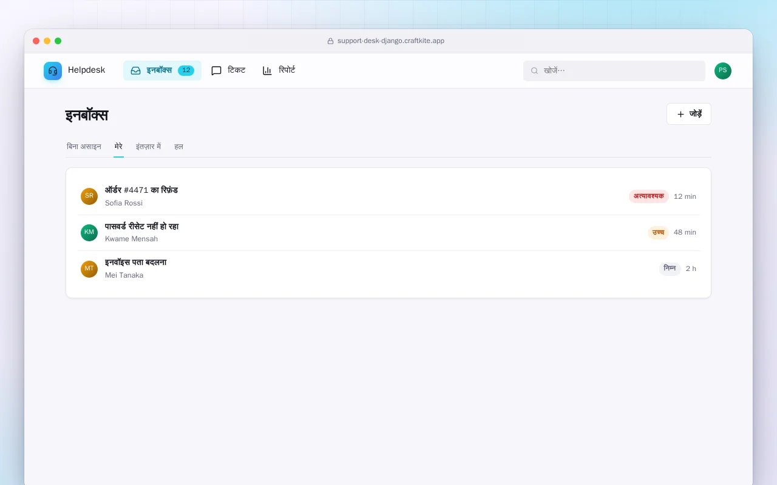Switch to the बिना असाइन tab
This screenshot has width=777, height=485.
84,147
